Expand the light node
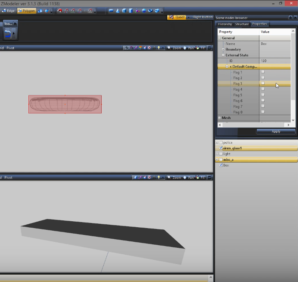This screenshot has height=282, width=298. [217, 154]
